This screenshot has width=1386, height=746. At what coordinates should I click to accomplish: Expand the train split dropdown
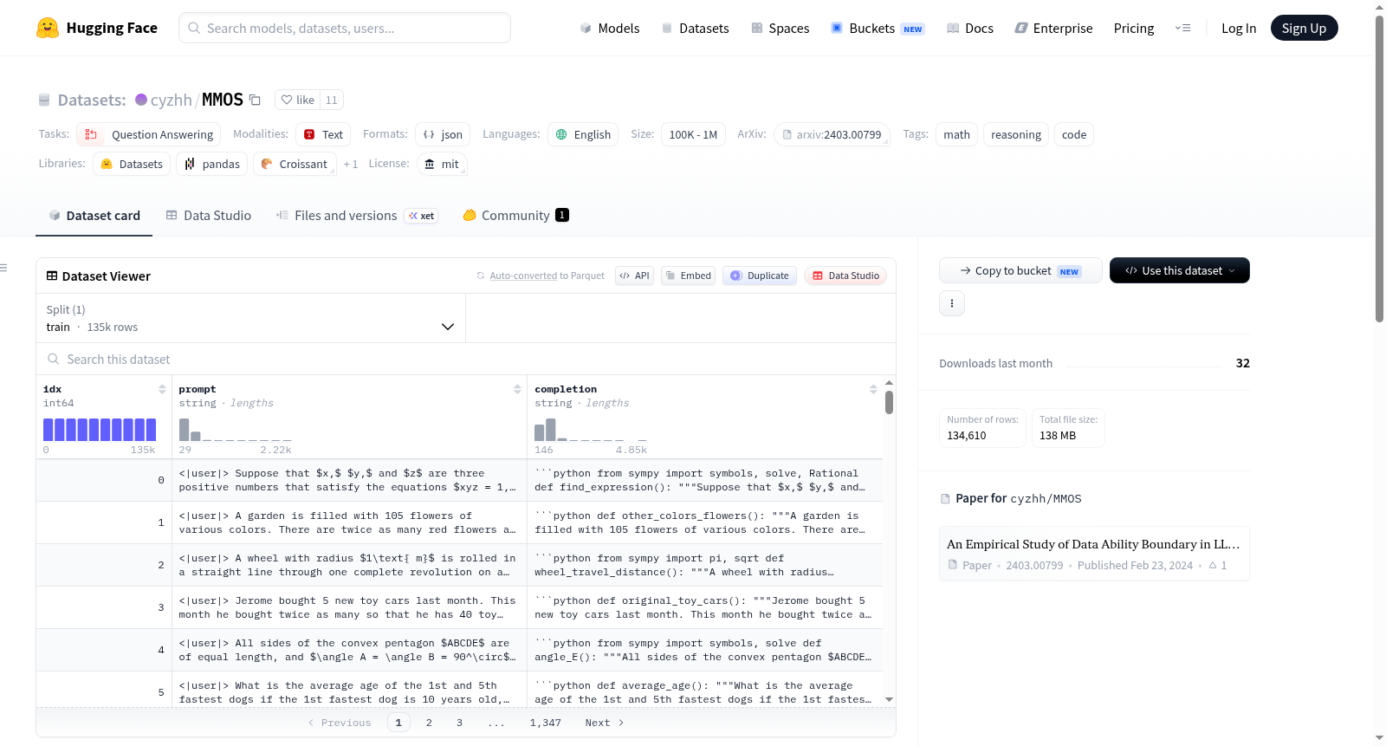pos(251,318)
